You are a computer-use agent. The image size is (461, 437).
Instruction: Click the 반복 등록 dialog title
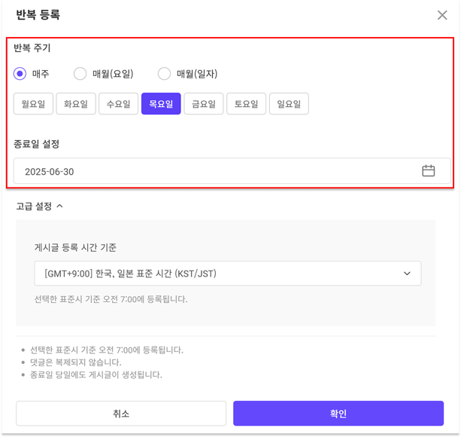[x=38, y=15]
